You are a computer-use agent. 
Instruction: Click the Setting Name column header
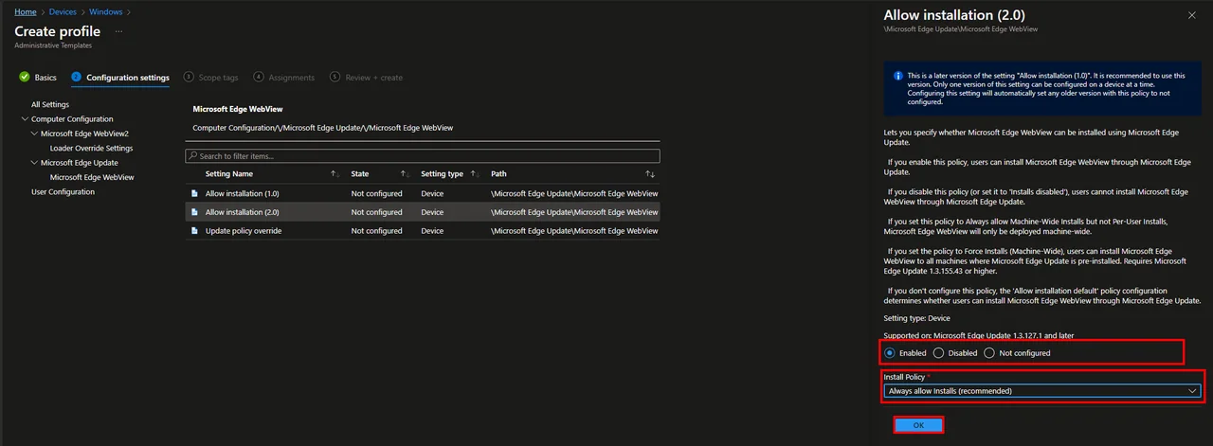point(229,174)
